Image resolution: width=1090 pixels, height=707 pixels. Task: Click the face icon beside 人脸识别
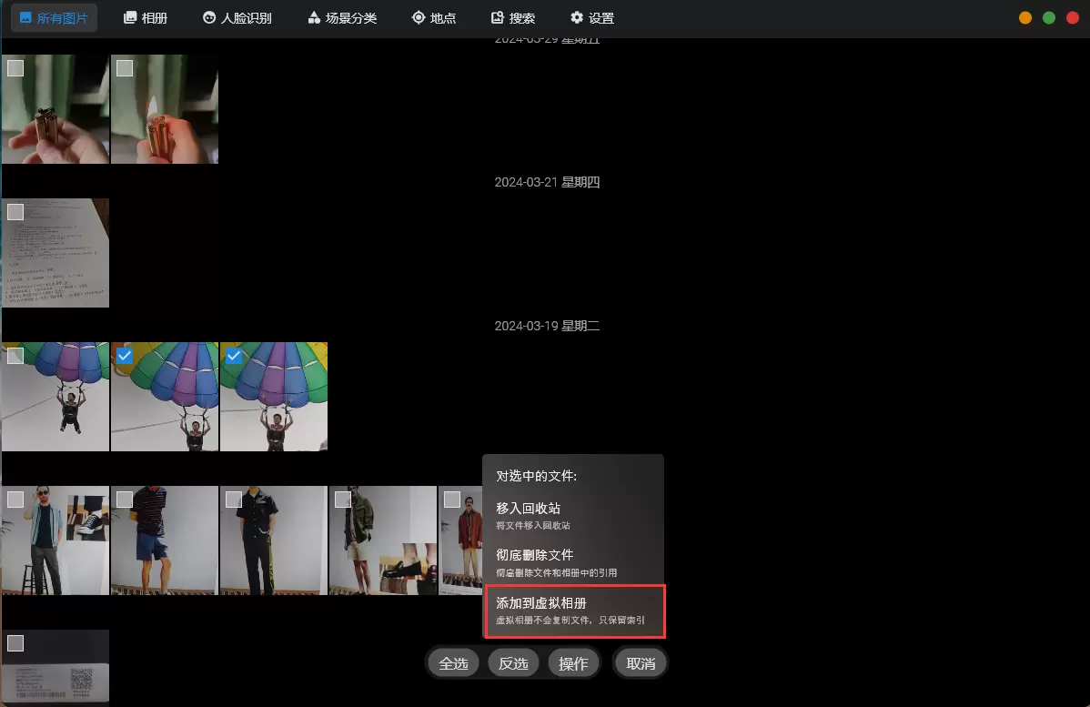pos(209,17)
